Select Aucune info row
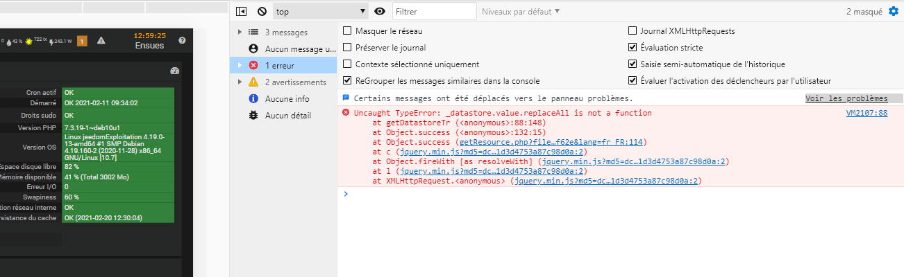Image resolution: width=904 pixels, height=277 pixels. tap(283, 98)
